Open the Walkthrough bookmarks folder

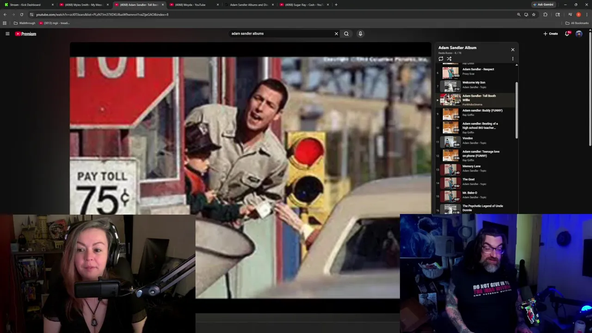(x=25, y=23)
